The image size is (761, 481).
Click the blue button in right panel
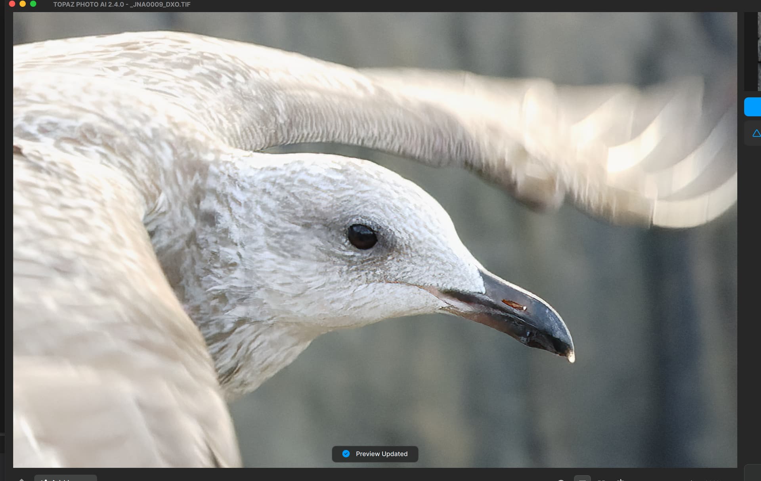(x=753, y=107)
